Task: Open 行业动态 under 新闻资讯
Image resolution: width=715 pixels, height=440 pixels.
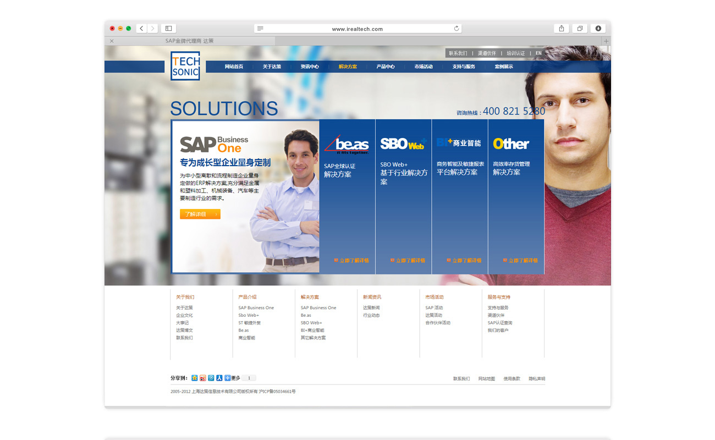Action: click(x=371, y=315)
